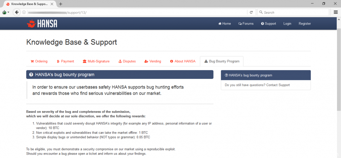This screenshot has height=158, width=341.
Task: Go to Home in the top navigation
Action: coord(225,24)
